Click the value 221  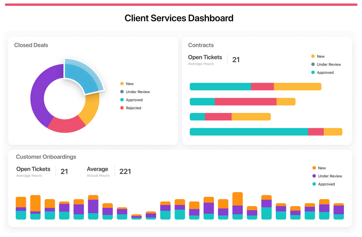click(x=125, y=171)
